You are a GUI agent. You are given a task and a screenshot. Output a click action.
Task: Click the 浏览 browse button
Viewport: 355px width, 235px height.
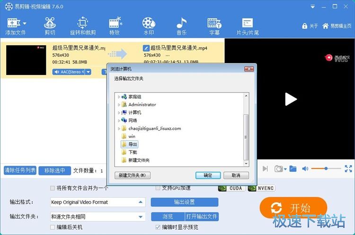[168, 217]
